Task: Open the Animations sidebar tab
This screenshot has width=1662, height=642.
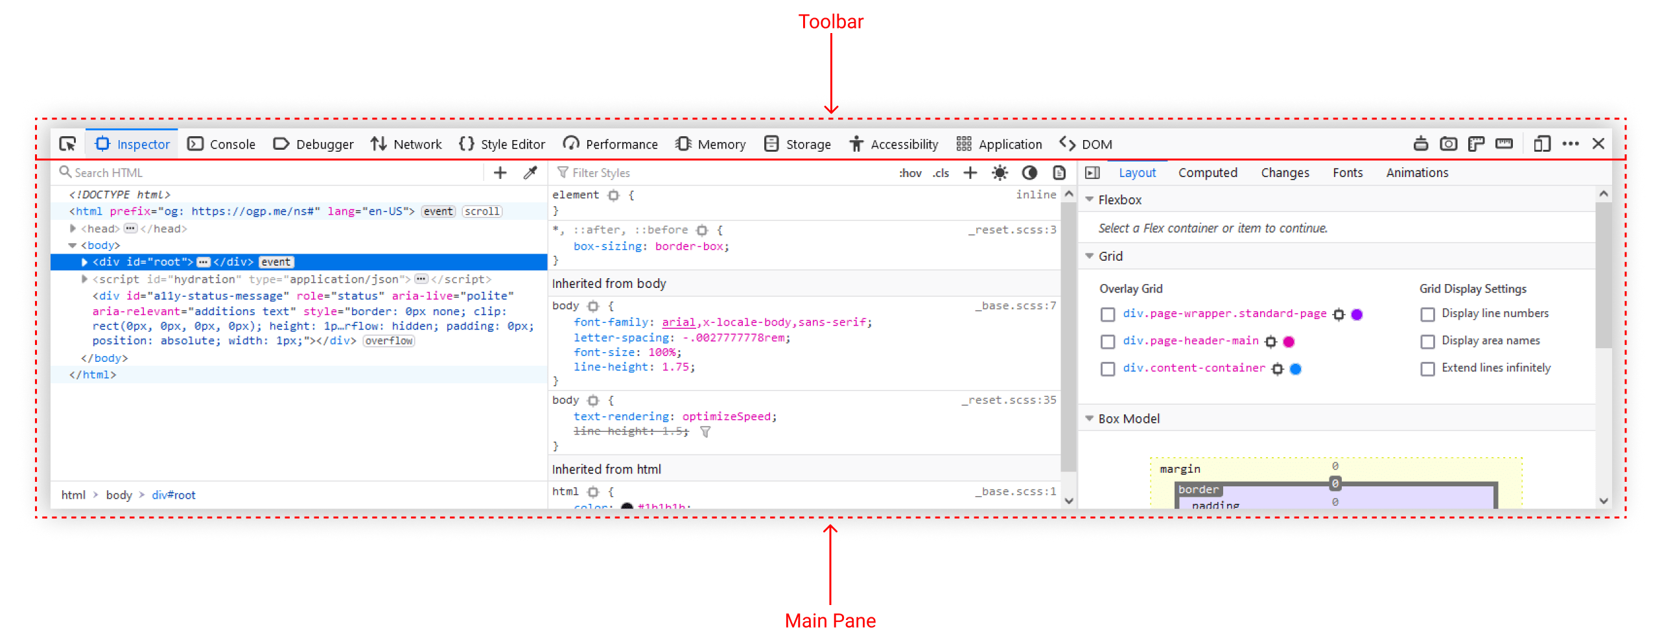Action: 1417,172
